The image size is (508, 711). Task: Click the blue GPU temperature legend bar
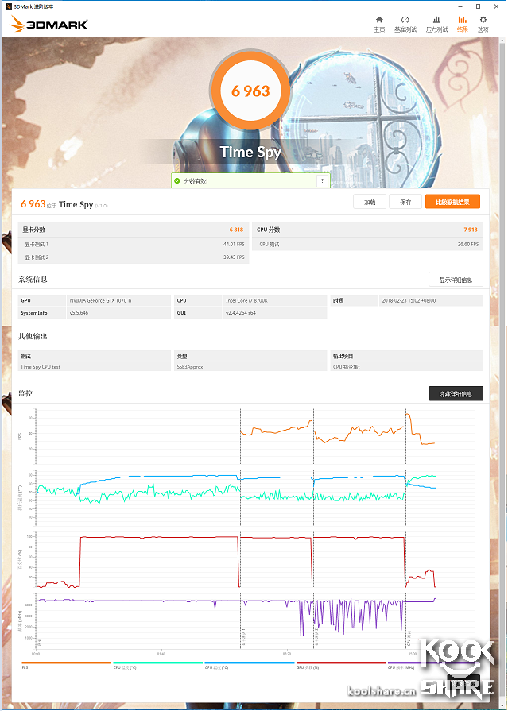pyautogui.click(x=250, y=663)
